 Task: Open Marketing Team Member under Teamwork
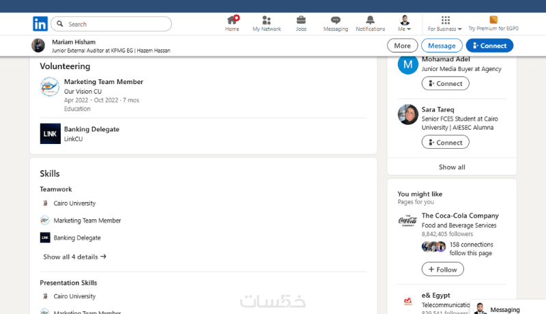coord(87,220)
